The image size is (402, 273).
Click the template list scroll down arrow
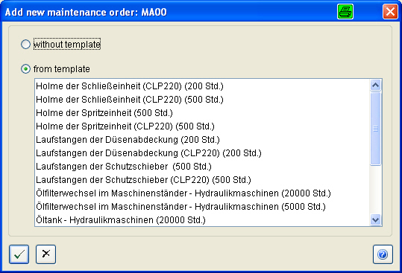[376, 219]
